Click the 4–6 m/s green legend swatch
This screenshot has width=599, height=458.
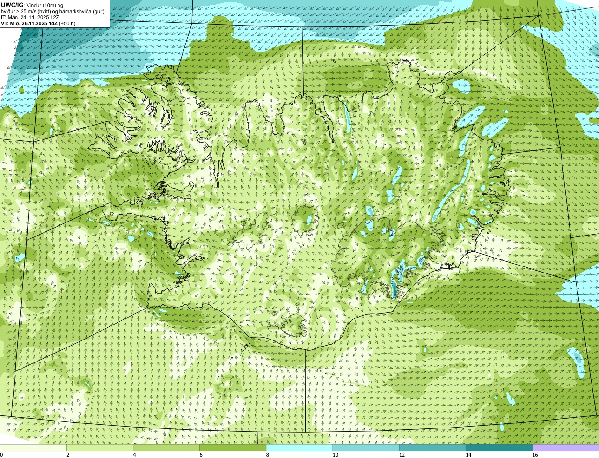[166, 448]
